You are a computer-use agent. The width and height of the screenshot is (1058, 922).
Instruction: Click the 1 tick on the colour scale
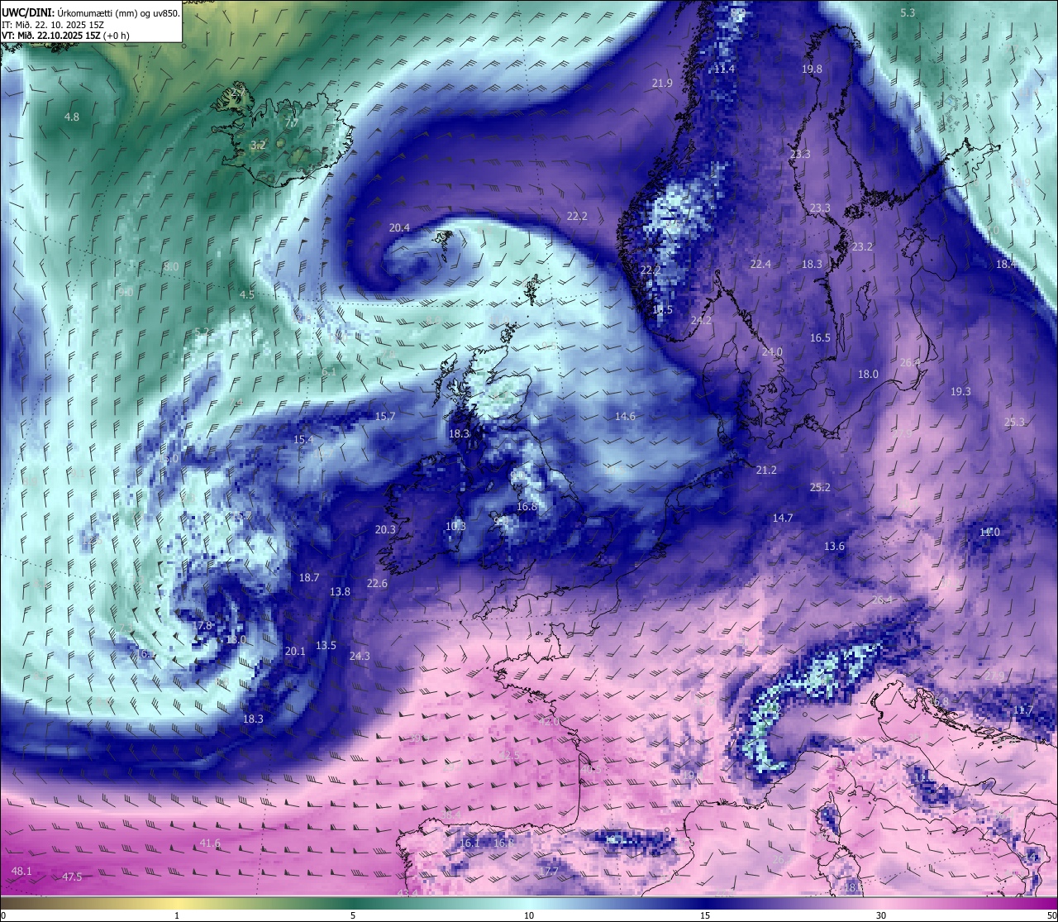[176, 915]
